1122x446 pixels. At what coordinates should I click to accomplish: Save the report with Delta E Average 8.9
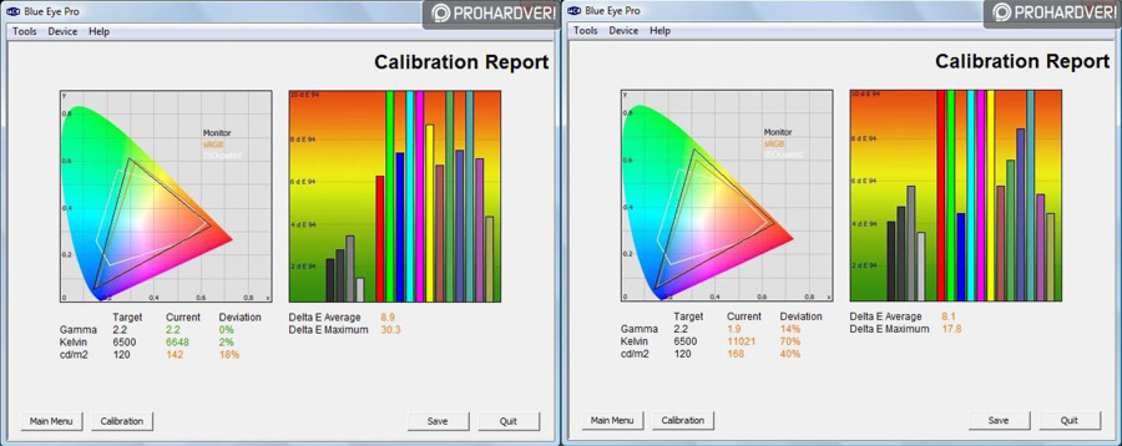(437, 421)
